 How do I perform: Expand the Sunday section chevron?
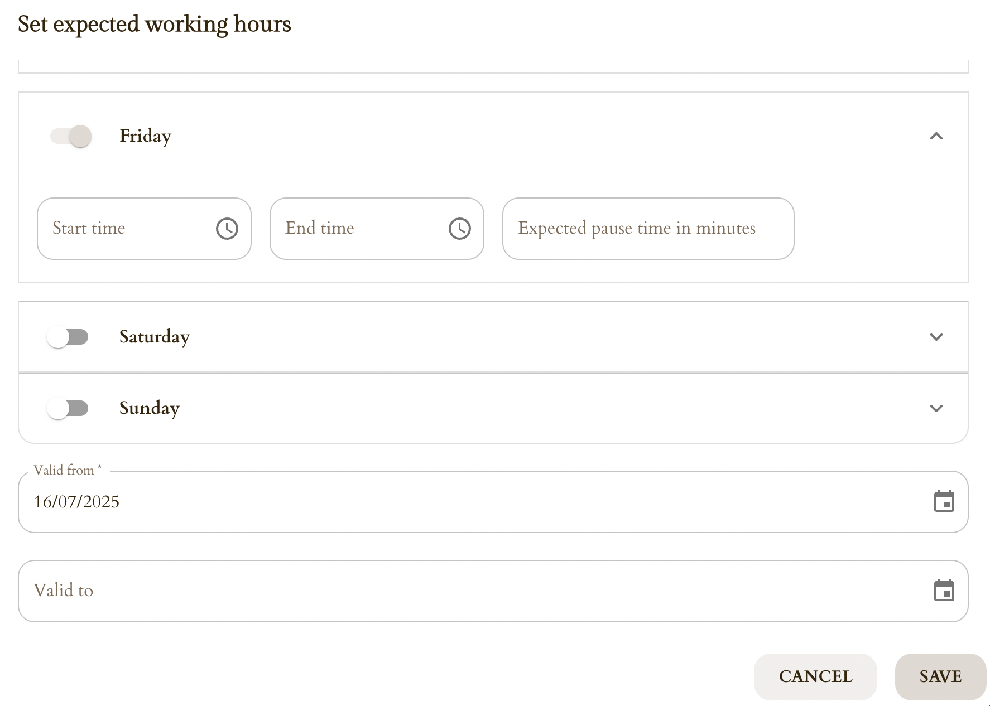pos(936,408)
